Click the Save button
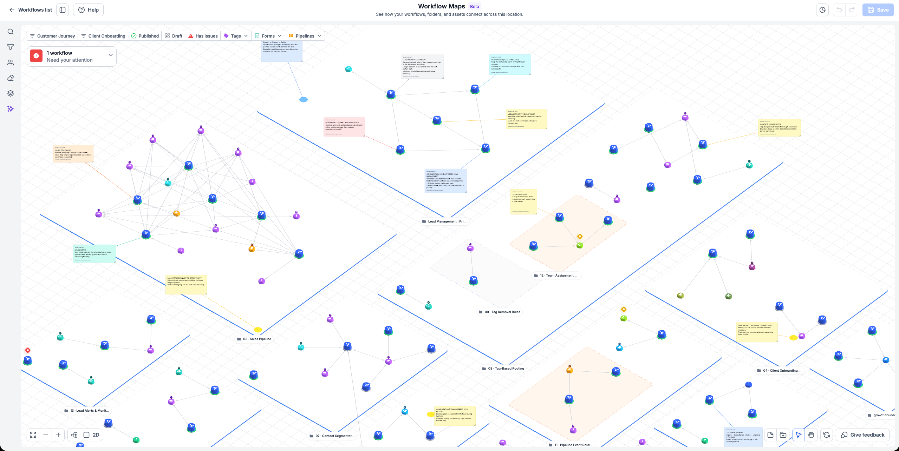 point(878,10)
